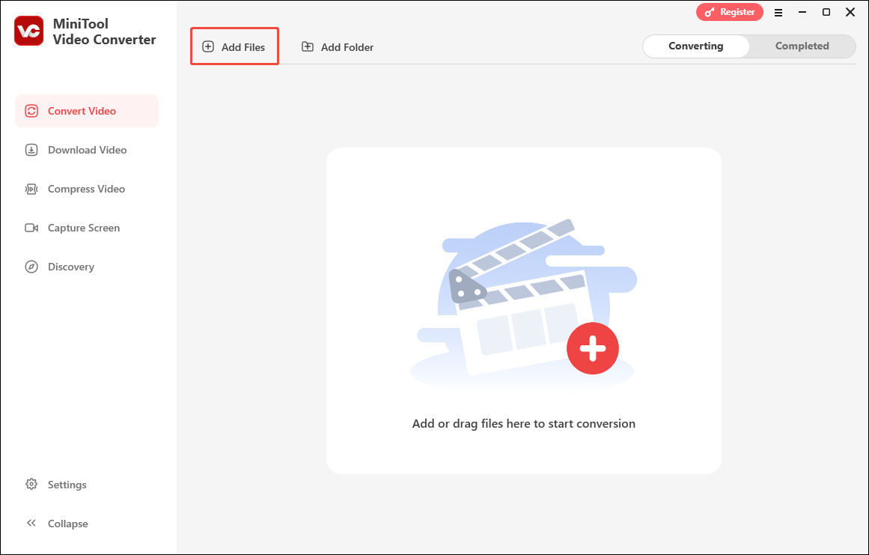Click the clapperboard illustration in drop area
869x555 pixels.
click(524, 306)
